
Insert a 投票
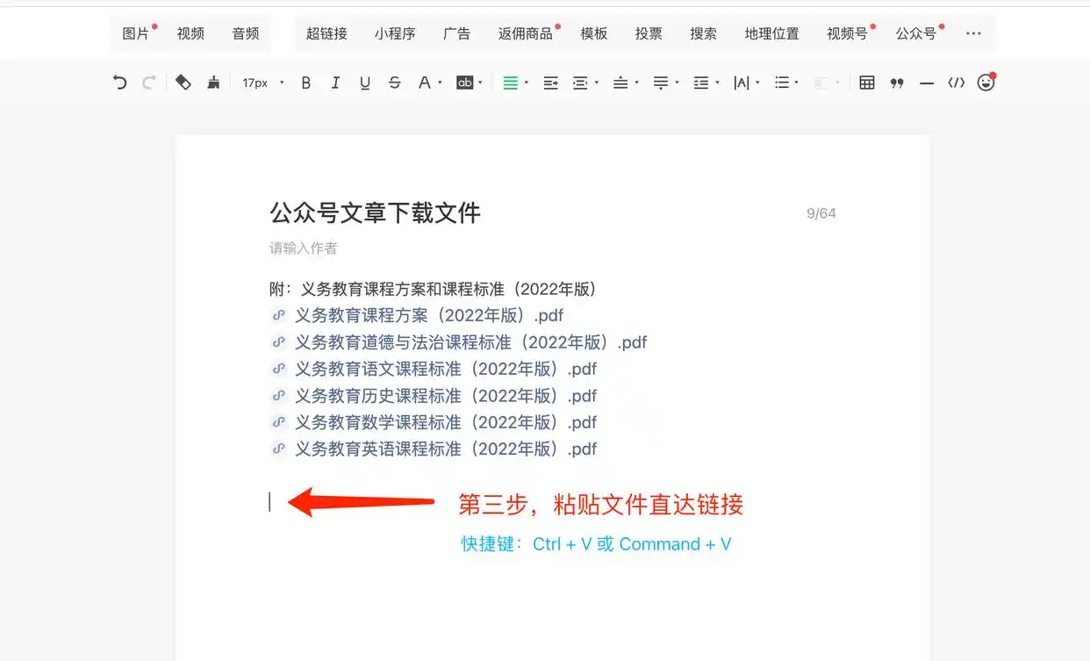pyautogui.click(x=649, y=33)
